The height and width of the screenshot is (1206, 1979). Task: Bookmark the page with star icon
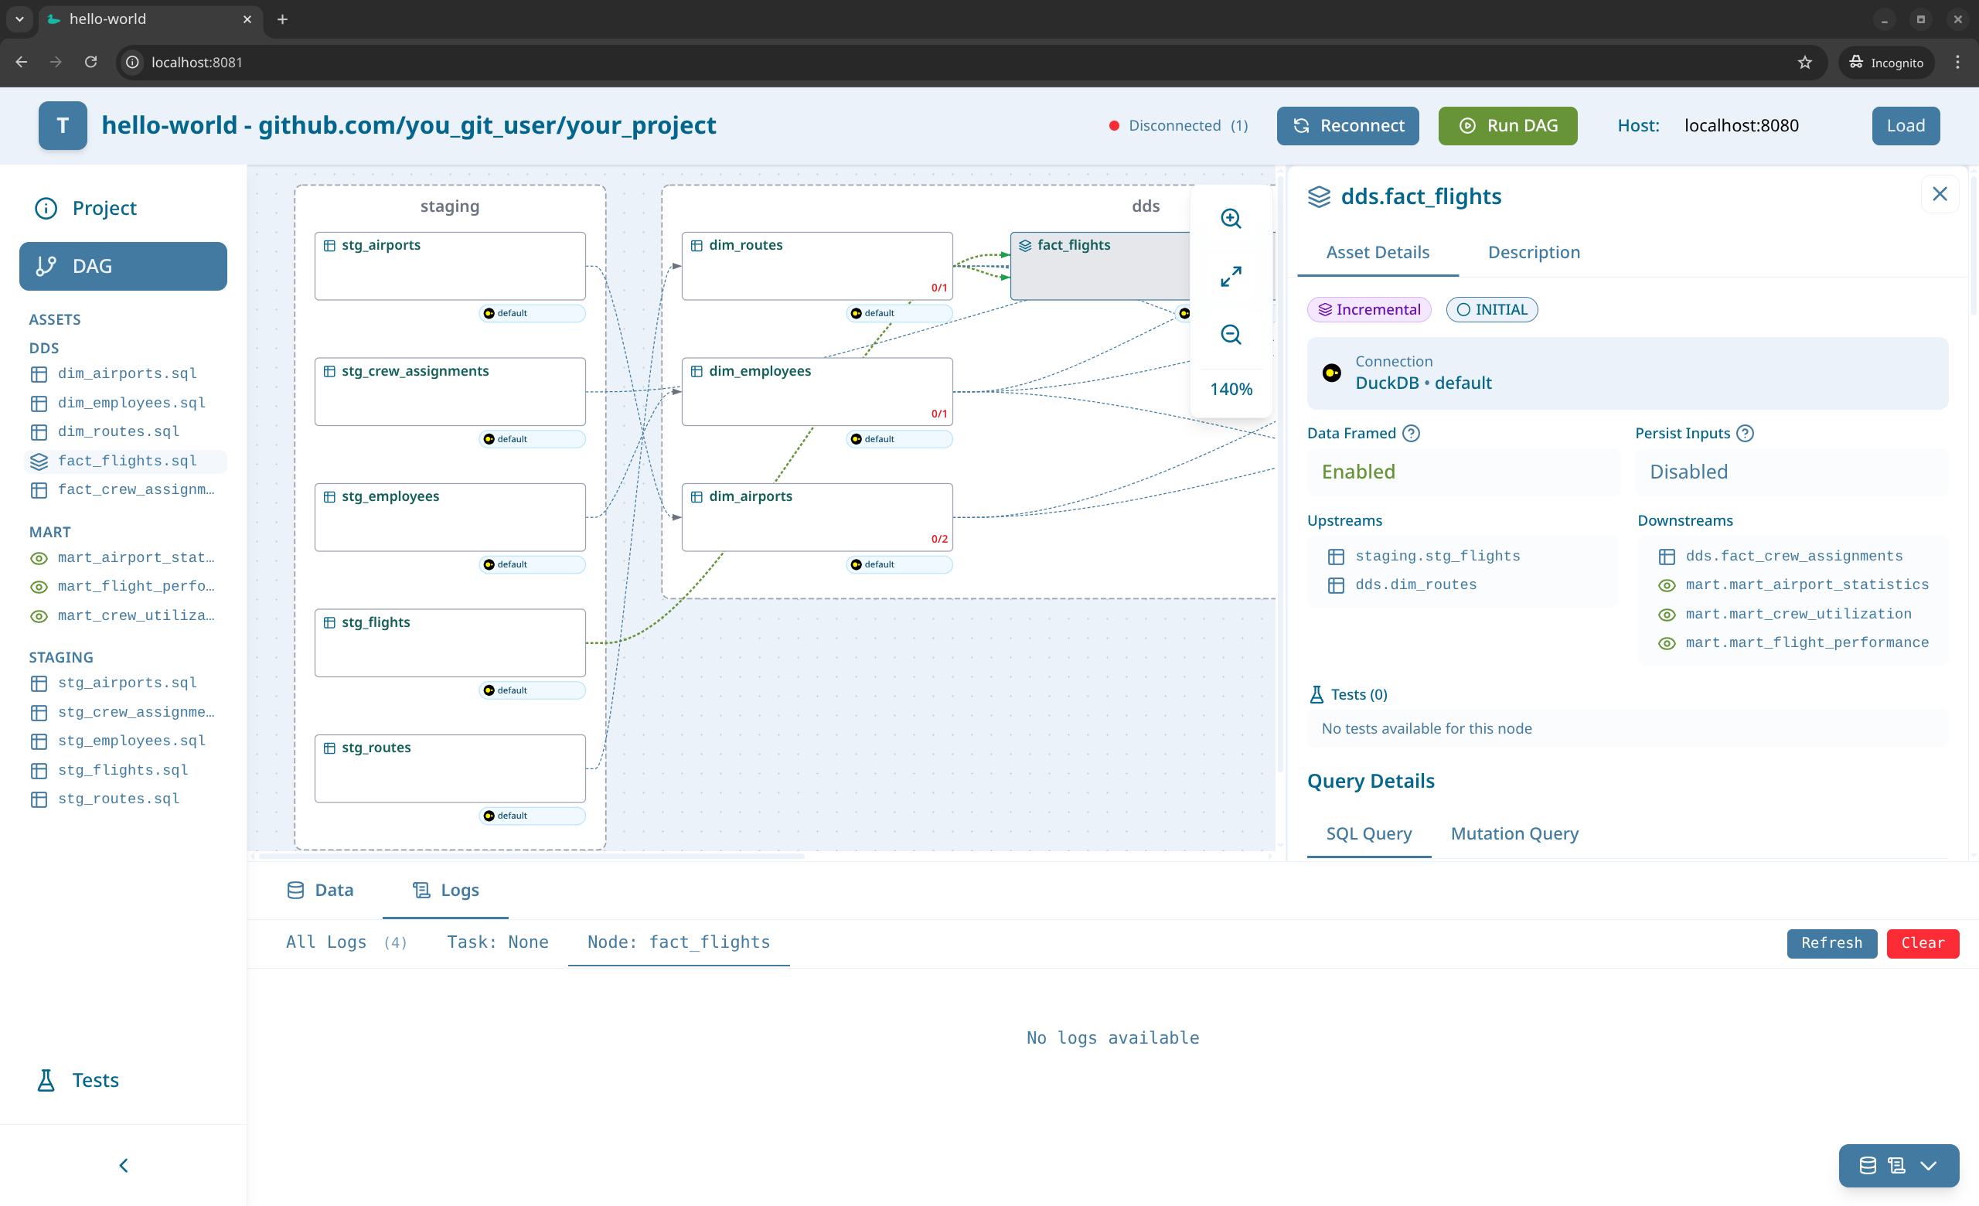pos(1805,62)
